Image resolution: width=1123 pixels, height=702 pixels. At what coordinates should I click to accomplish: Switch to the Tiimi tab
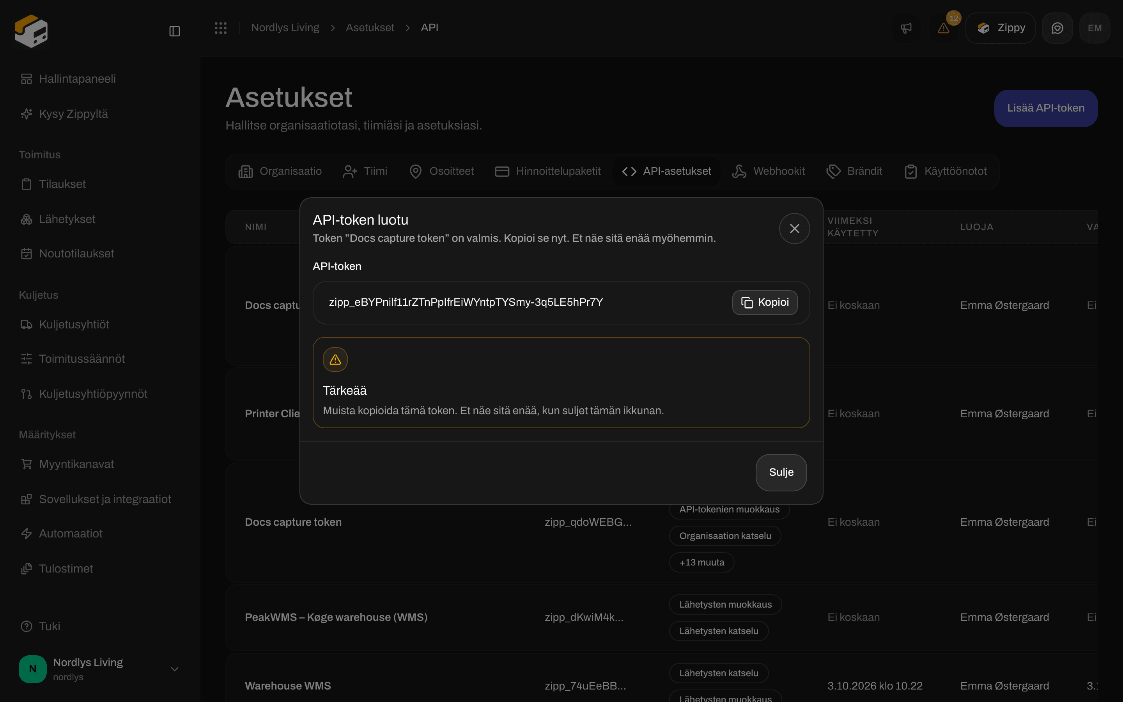click(x=365, y=171)
